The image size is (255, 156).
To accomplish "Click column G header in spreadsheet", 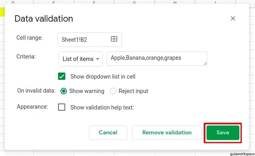I will click(x=135, y=2).
